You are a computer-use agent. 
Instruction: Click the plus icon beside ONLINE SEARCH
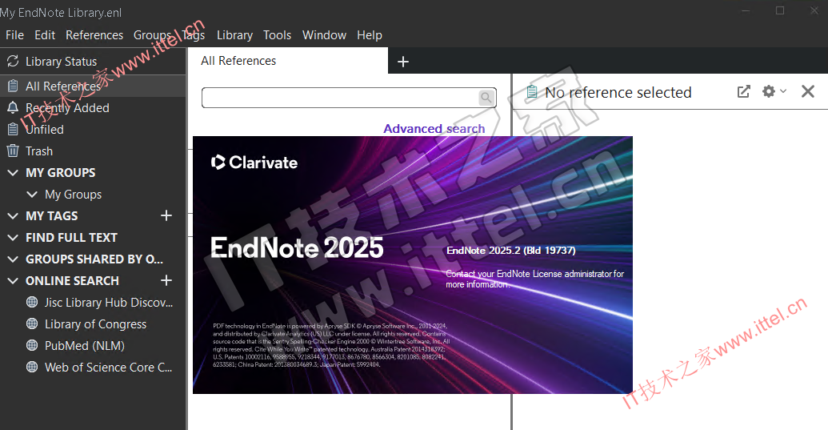pos(166,280)
